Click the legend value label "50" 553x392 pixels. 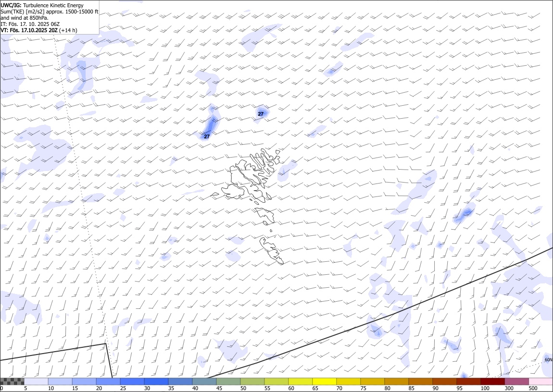click(243, 389)
